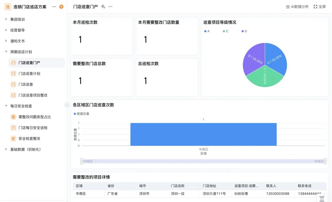
Task: Open 需整改问题类型占比 report in sidebar
Action: 34,117
